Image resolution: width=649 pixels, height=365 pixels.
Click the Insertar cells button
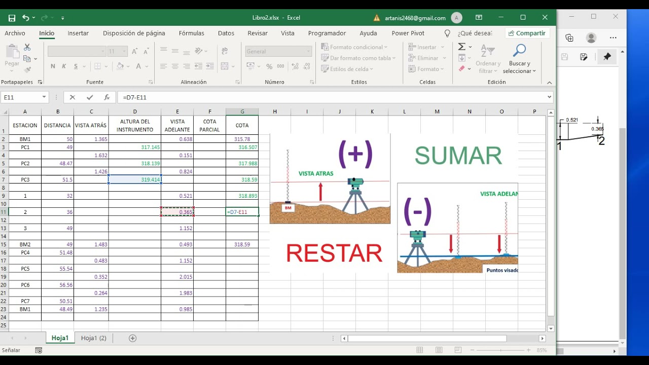point(426,47)
